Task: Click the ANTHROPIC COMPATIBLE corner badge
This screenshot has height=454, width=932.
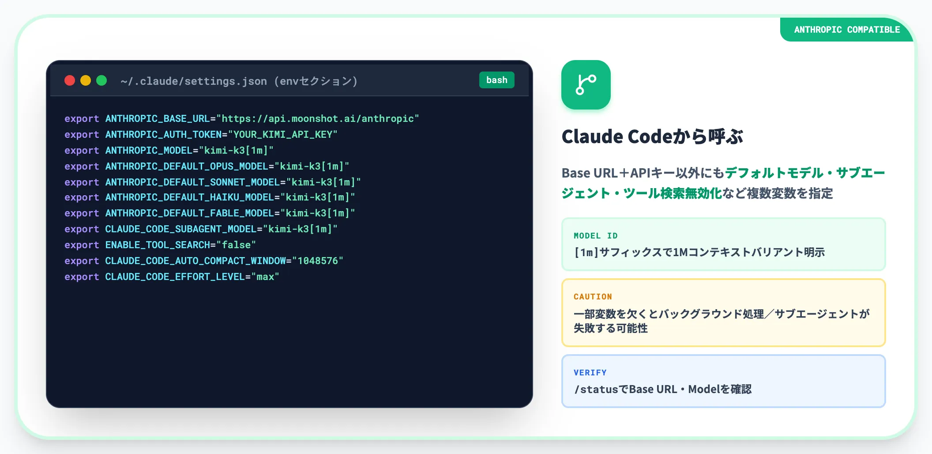Action: (x=847, y=30)
